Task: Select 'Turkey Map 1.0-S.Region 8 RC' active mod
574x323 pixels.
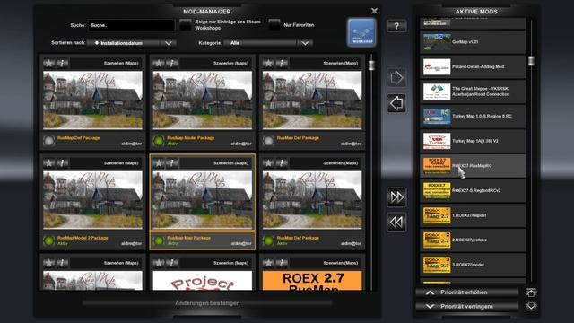Action: click(x=473, y=116)
